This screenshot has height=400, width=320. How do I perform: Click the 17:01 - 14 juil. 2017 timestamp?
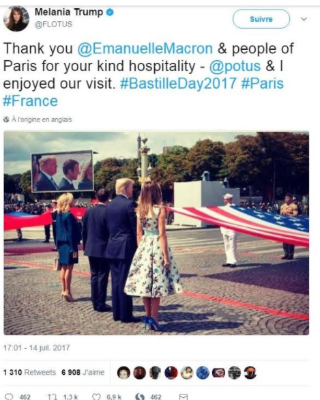tap(36, 347)
